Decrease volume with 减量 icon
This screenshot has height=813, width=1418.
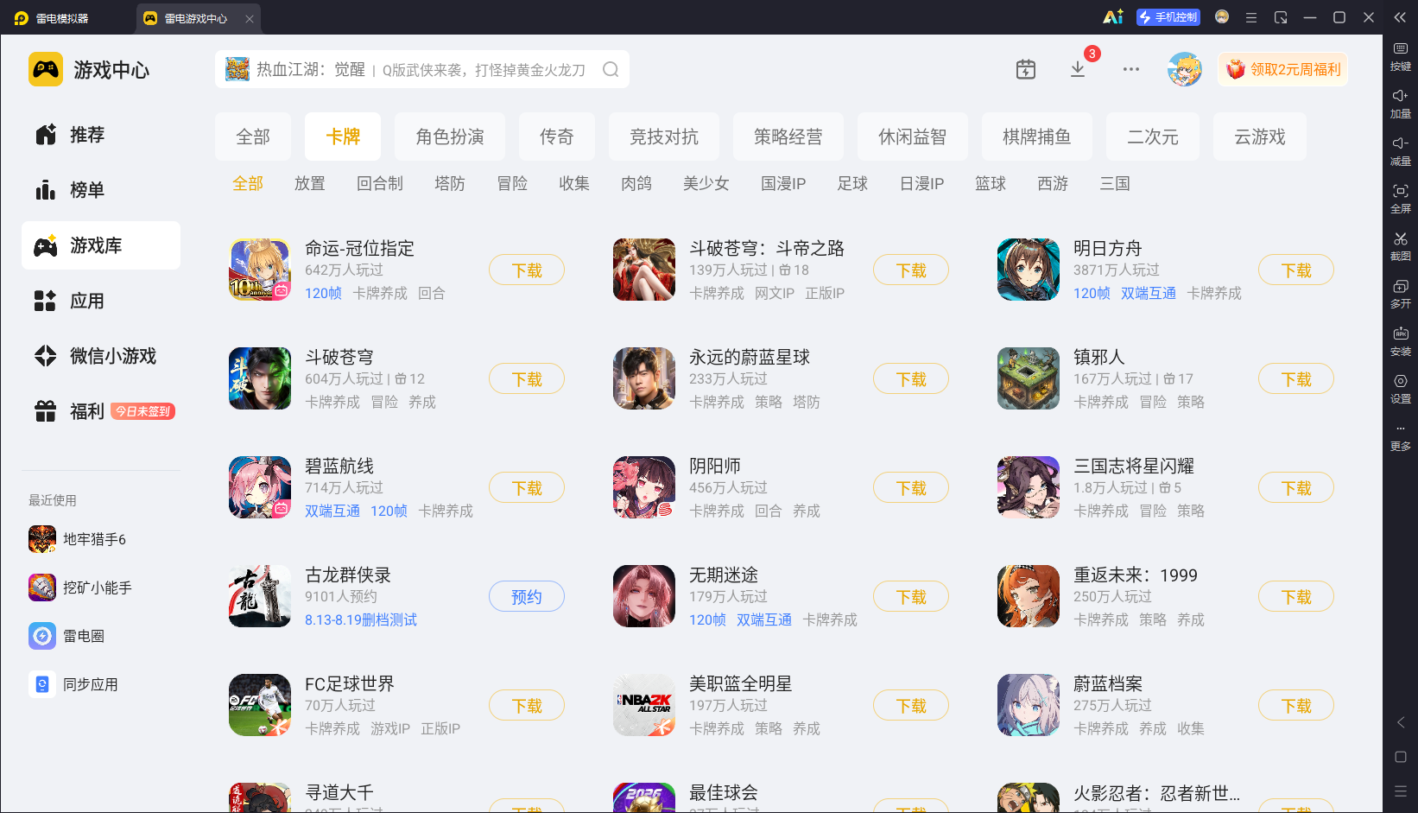point(1400,151)
